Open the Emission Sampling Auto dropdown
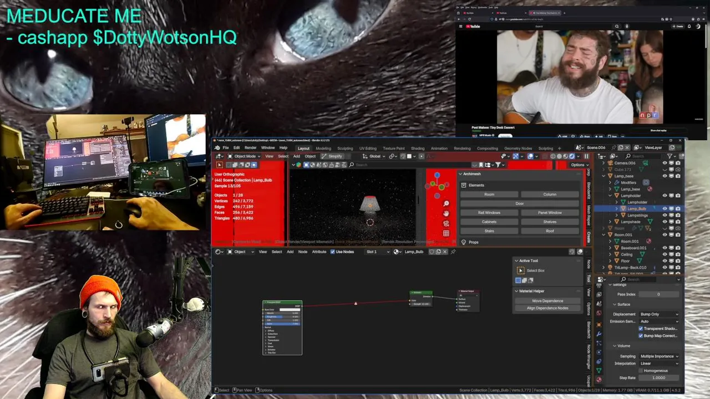 coord(659,321)
